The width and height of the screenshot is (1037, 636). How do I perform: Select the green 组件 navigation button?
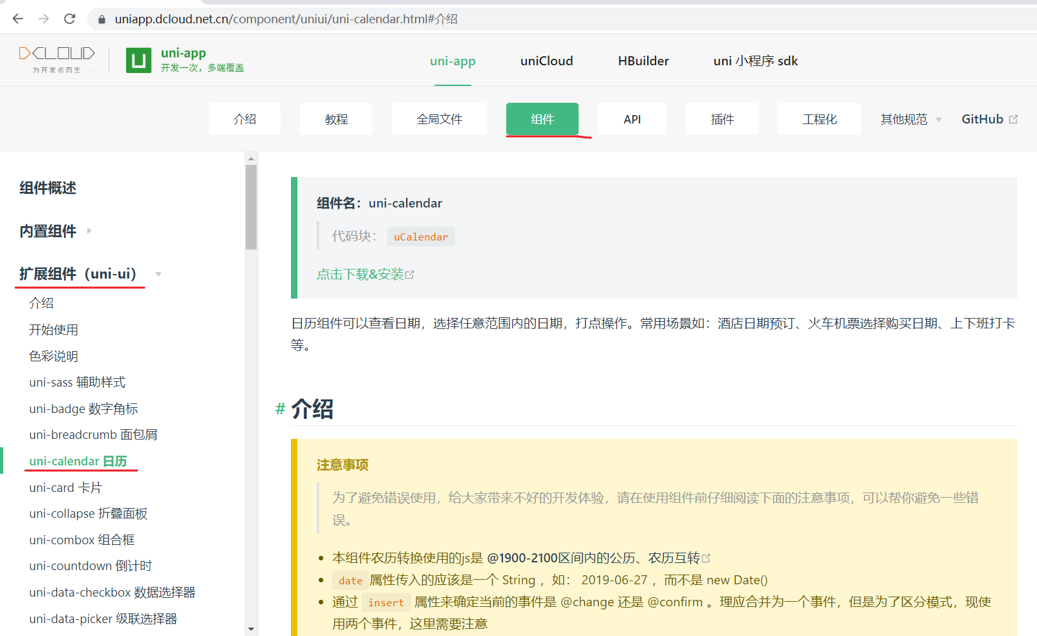point(542,119)
